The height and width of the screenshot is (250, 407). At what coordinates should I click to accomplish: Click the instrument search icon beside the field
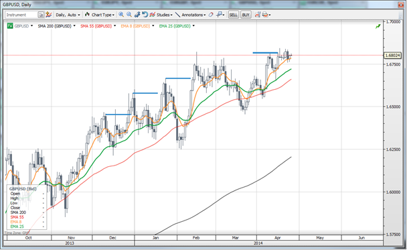point(41,15)
